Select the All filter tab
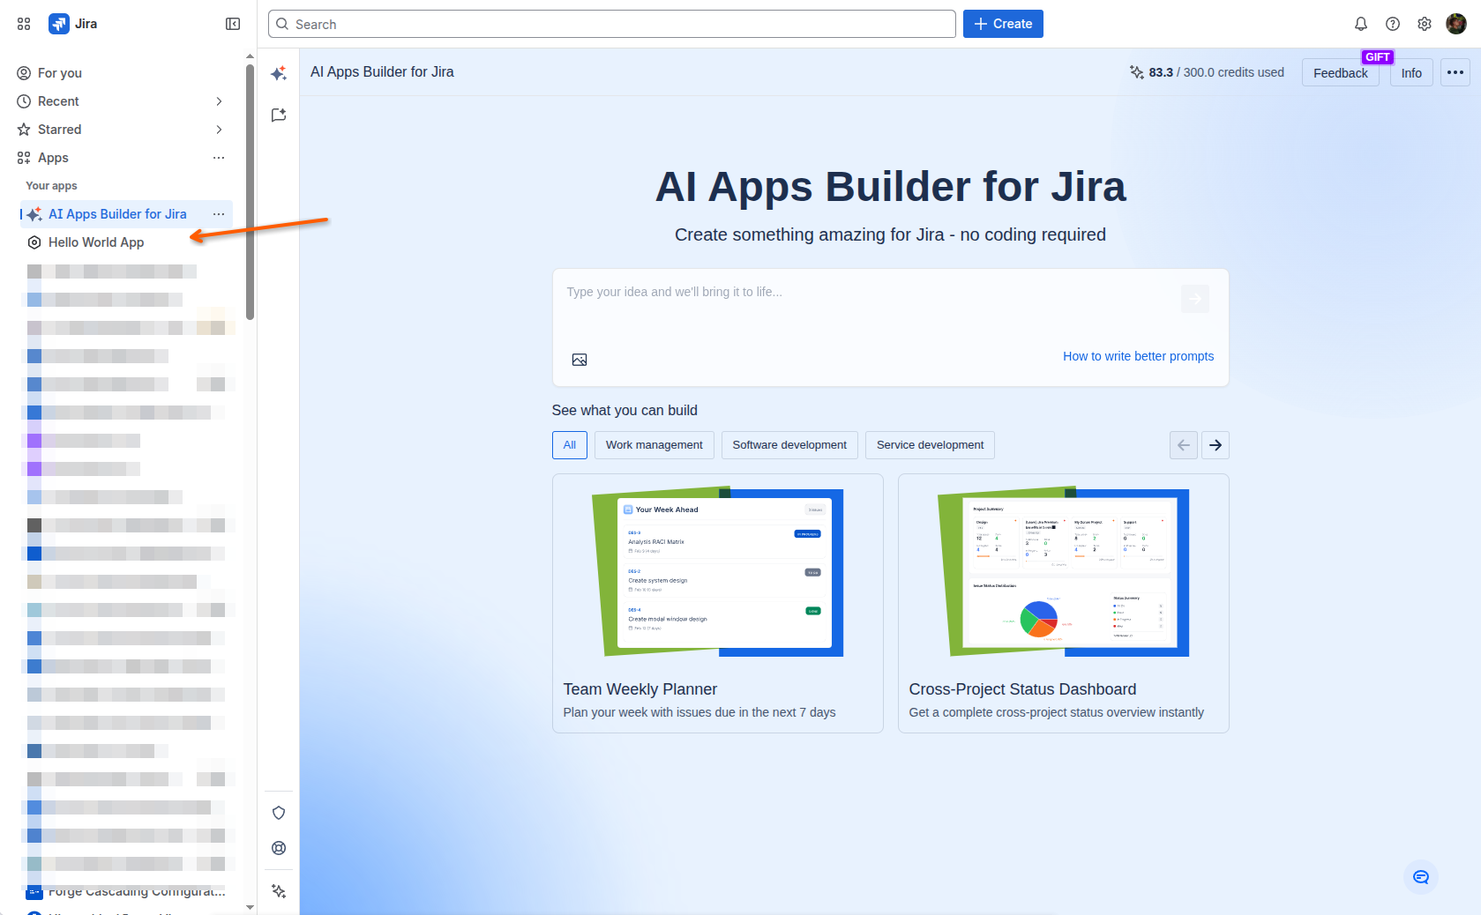This screenshot has height=915, width=1481. pos(570,445)
